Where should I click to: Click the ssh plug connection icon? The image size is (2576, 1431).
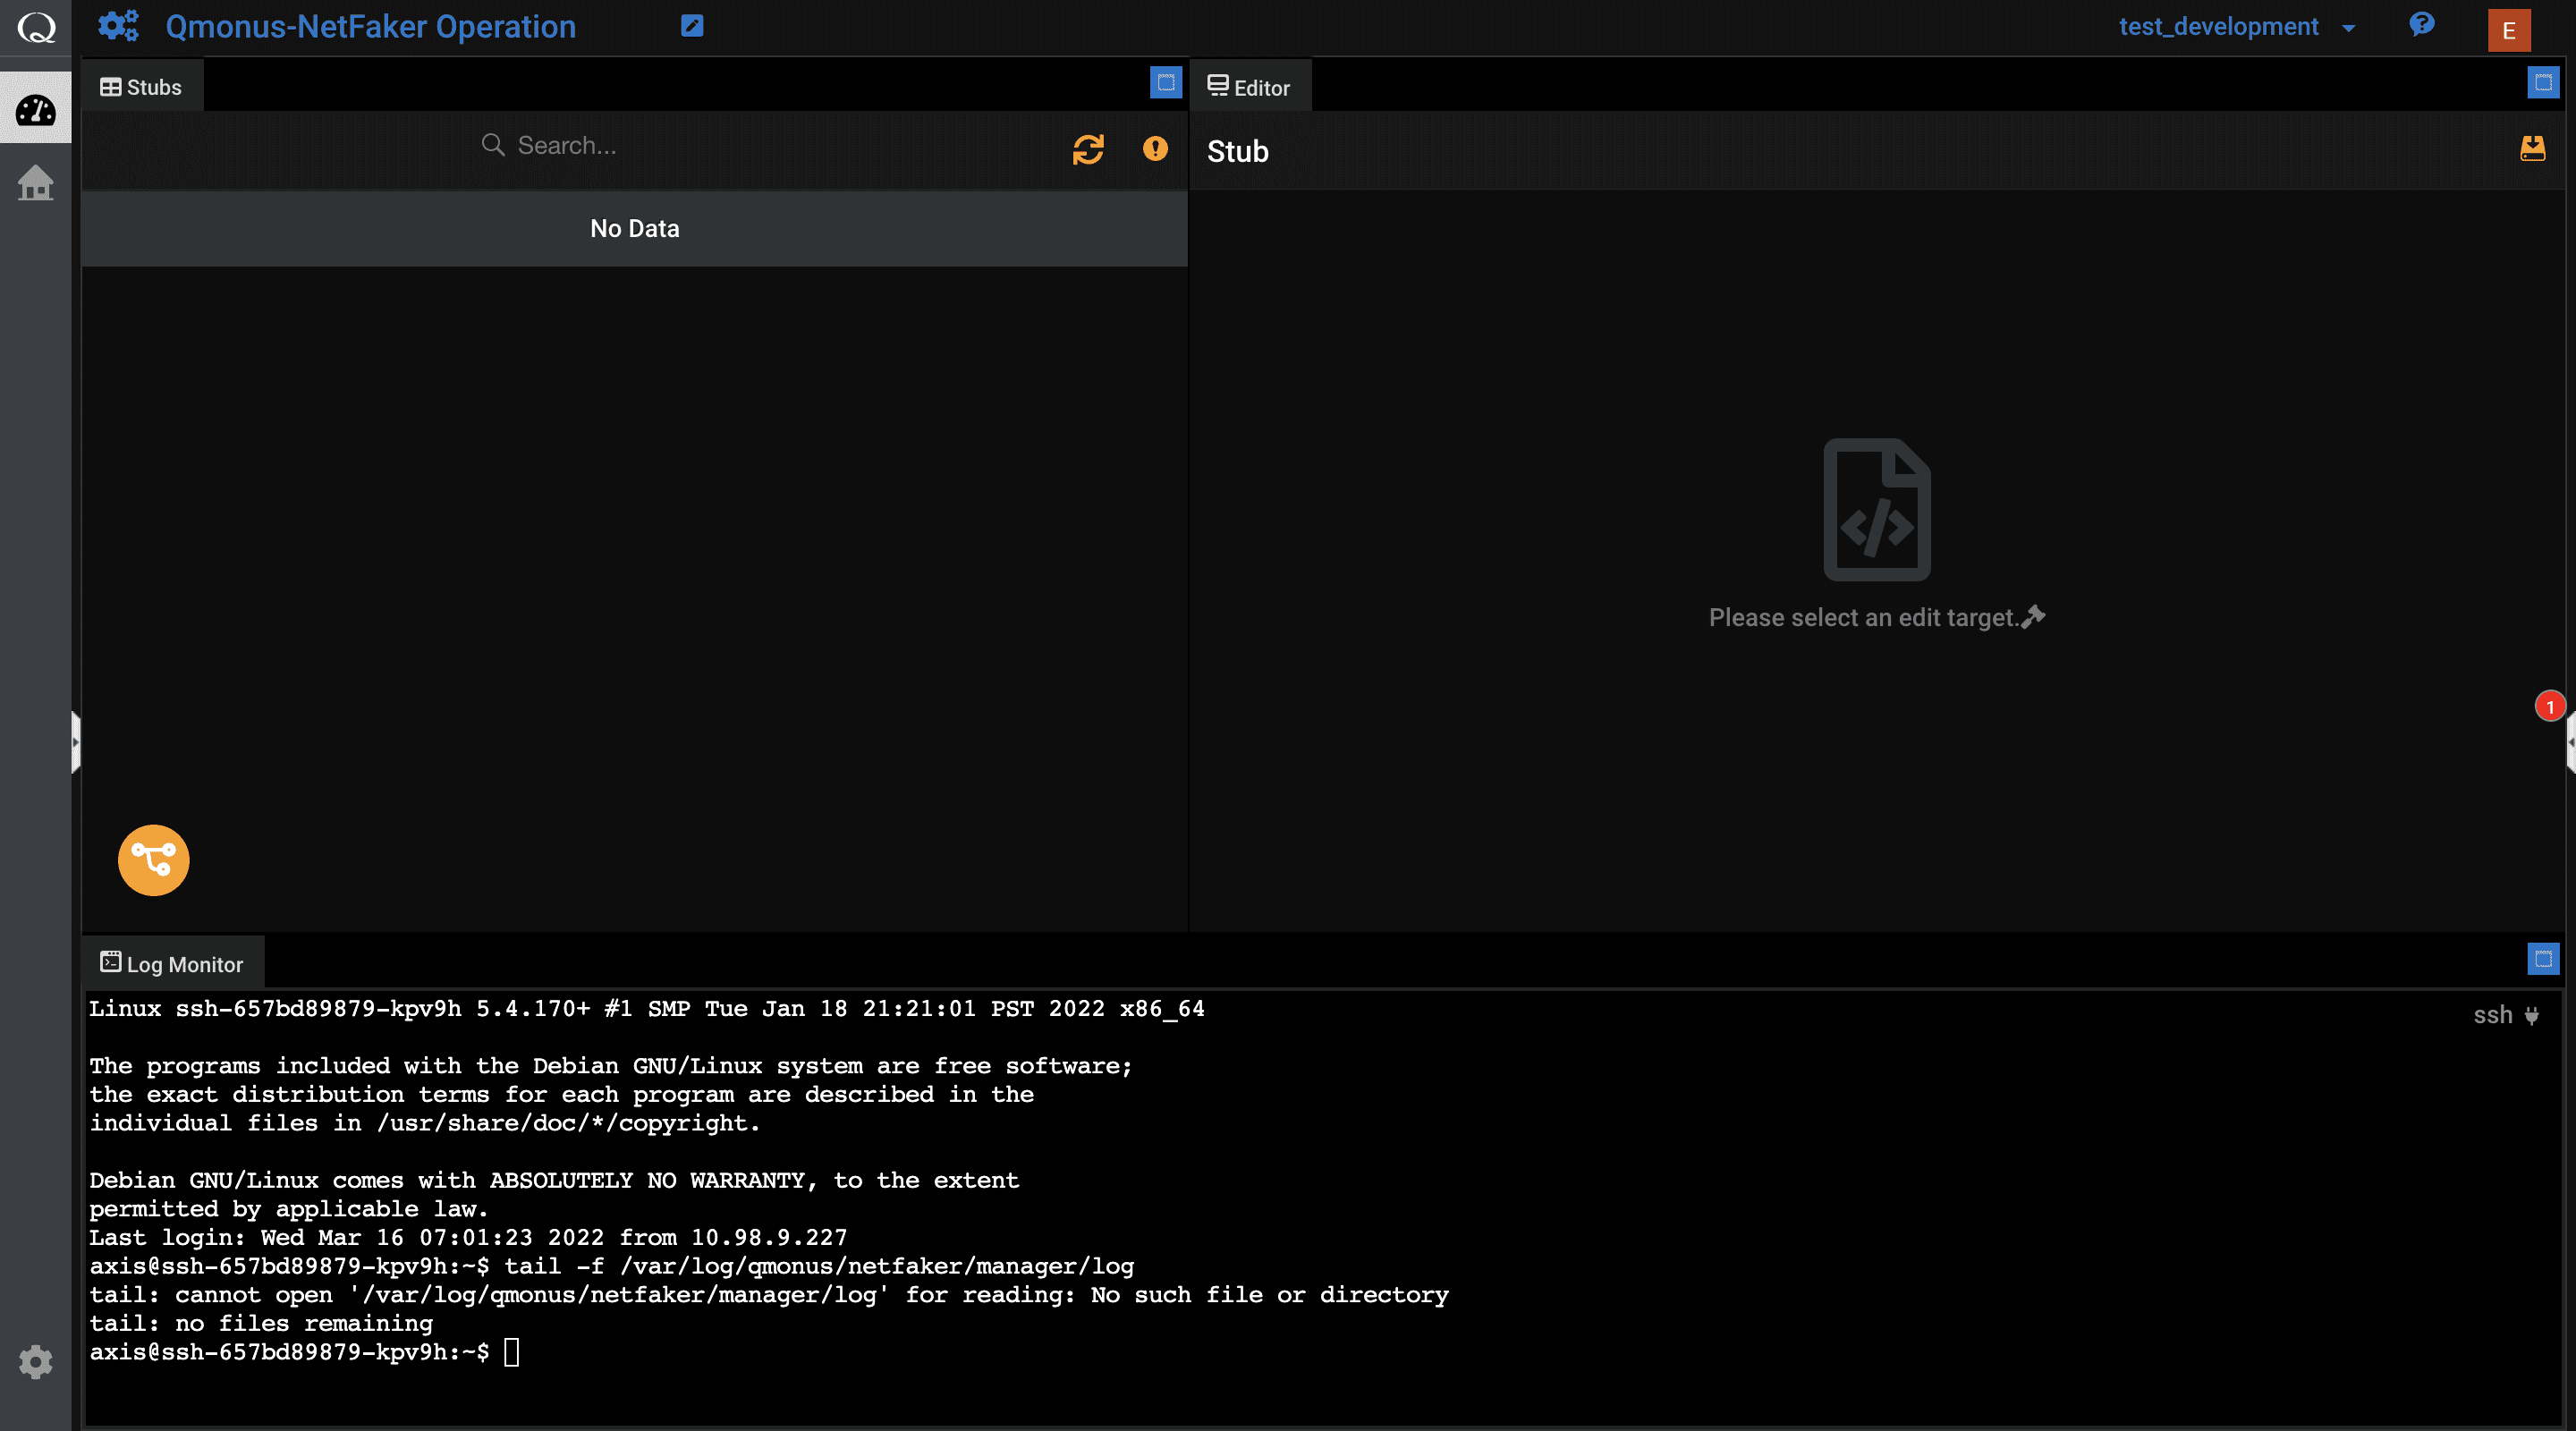click(x=2532, y=1015)
